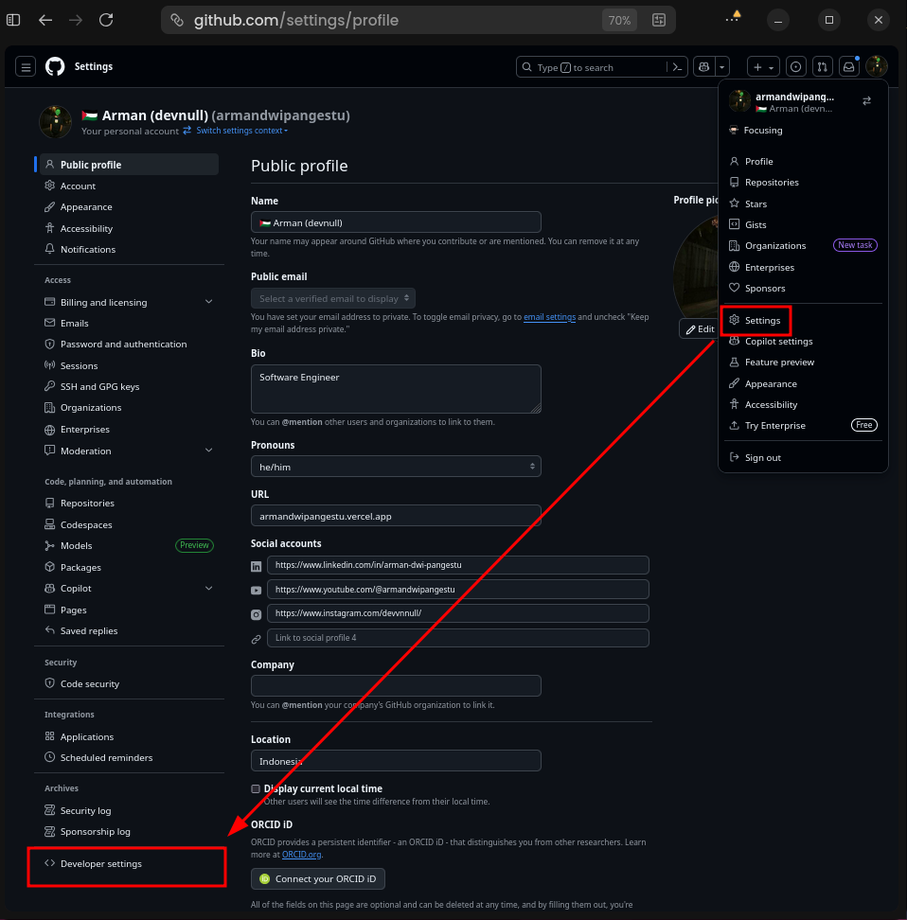The width and height of the screenshot is (907, 920).
Task: Open the notifications inbox icon
Action: (849, 67)
